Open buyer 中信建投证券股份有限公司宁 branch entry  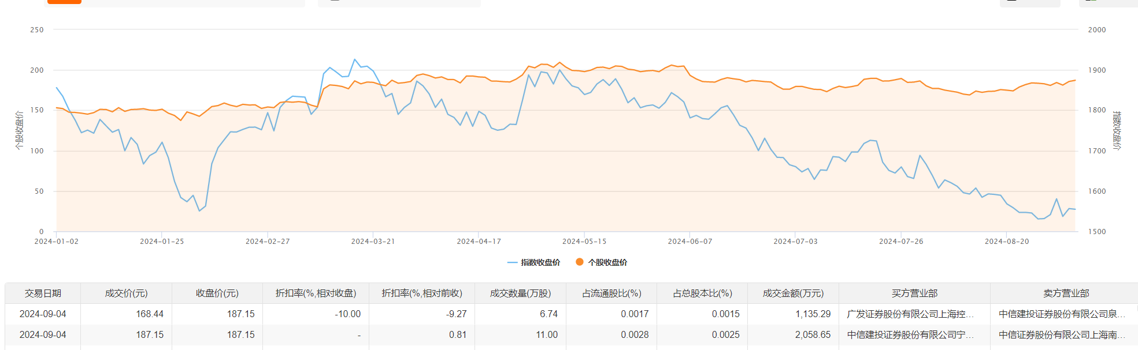910,335
